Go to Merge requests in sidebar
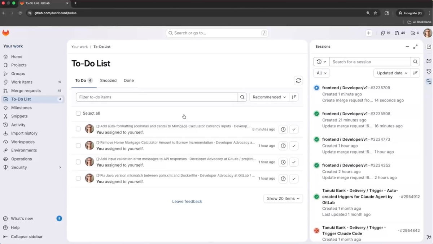 tap(32, 91)
